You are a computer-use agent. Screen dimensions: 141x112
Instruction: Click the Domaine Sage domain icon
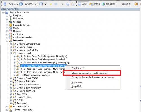click(x=14, y=97)
